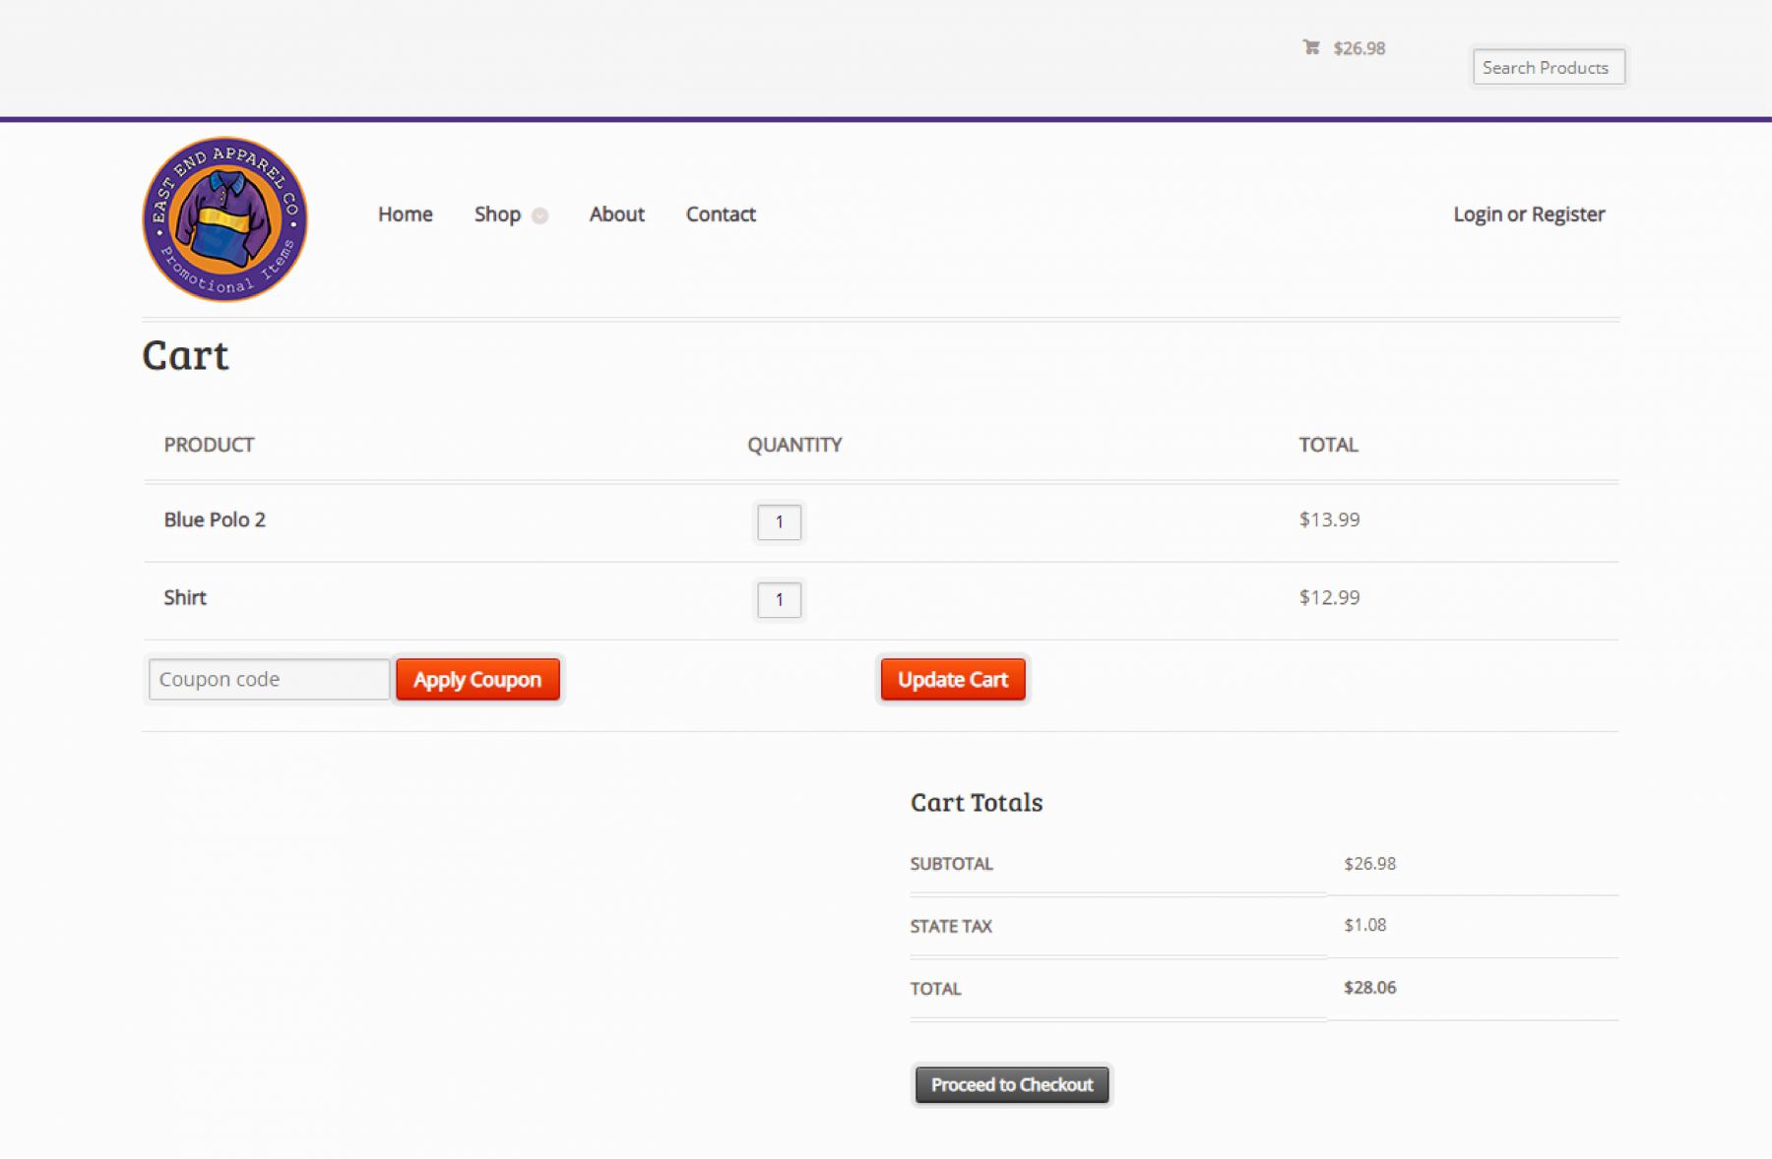Screen dimensions: 1772x1159
Task: Click the $26.98 cart amount in header
Action: 1359,48
